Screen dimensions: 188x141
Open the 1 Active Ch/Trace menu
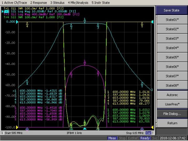click(14, 3)
